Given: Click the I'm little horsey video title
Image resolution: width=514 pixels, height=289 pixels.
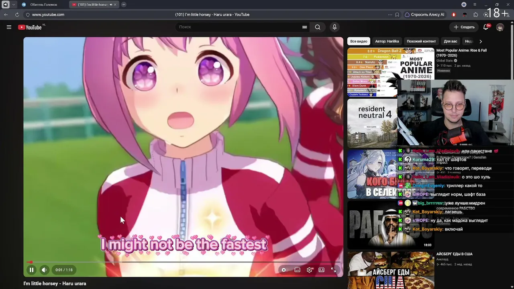Looking at the screenshot, I should [x=55, y=283].
